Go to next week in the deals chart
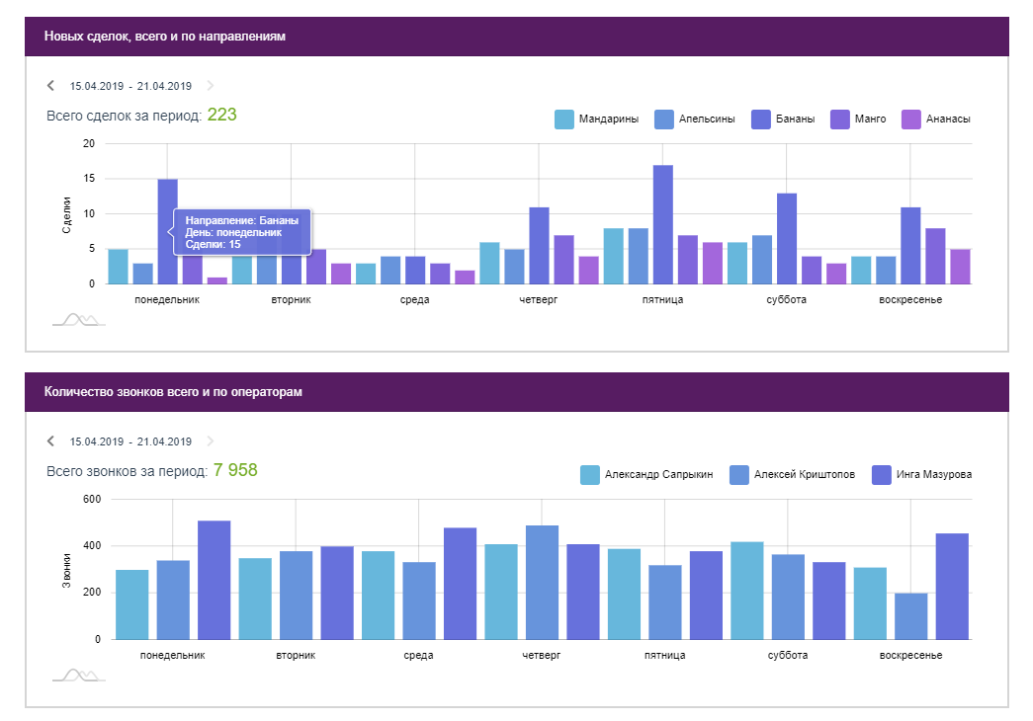Viewport: 1033px width, 721px height. tap(211, 86)
